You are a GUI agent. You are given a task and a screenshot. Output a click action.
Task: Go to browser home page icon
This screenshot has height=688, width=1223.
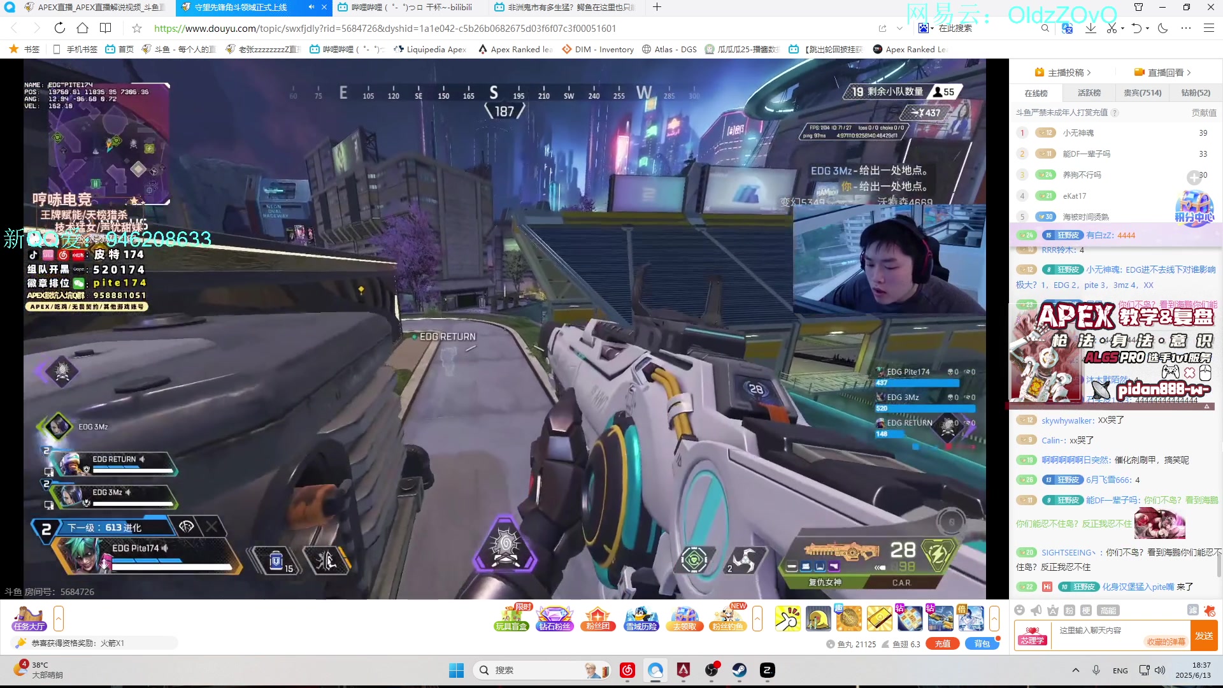point(82,28)
